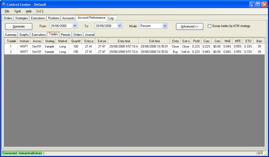269x157 pixels.
Task: Switch to the Executions main tab
Action: click(x=38, y=18)
